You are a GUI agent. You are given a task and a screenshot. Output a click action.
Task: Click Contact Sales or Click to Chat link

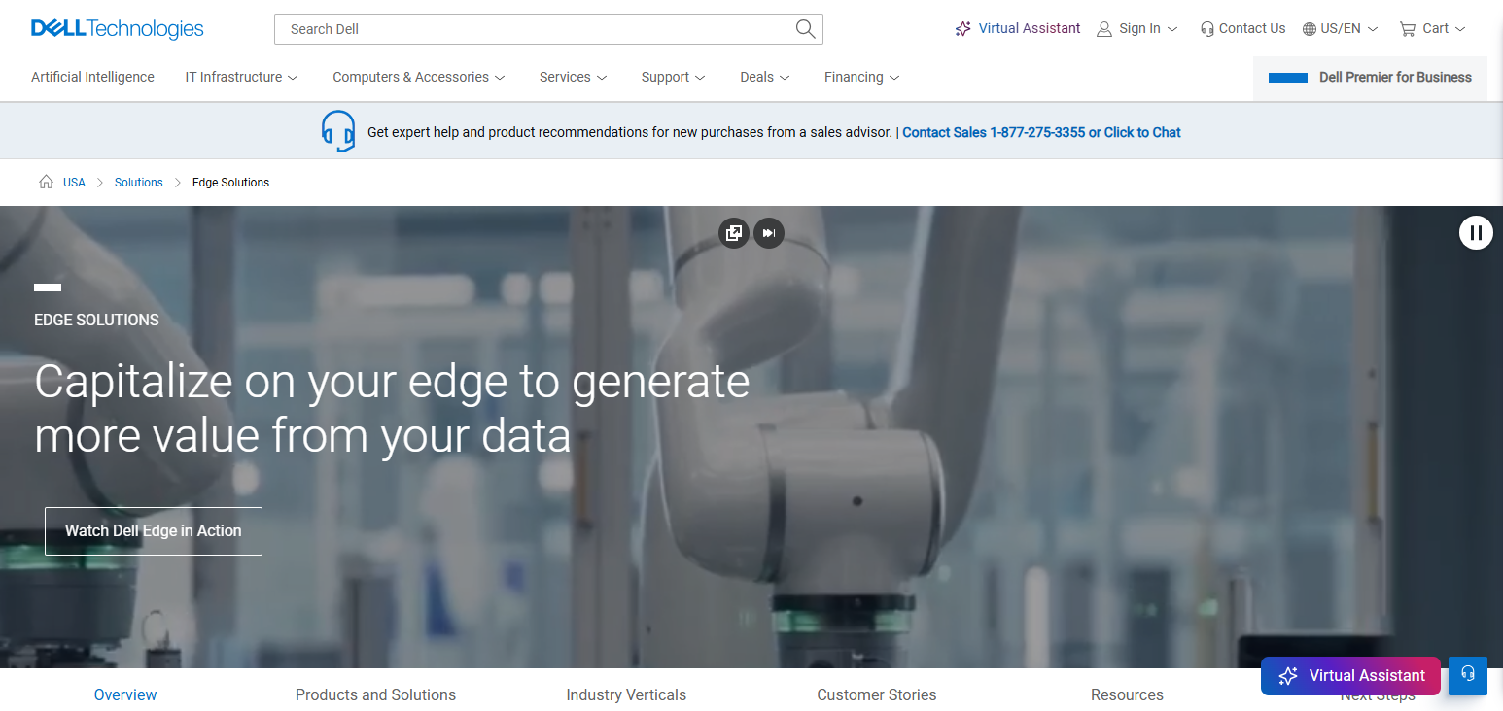point(1041,132)
